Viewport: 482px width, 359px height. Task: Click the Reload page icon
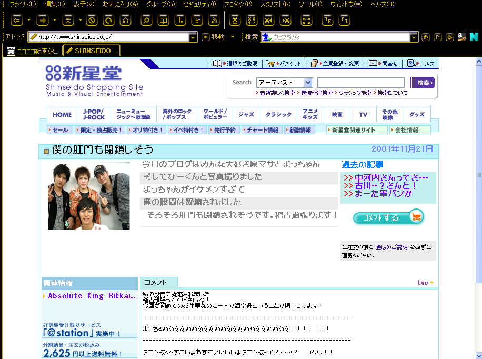[108, 21]
